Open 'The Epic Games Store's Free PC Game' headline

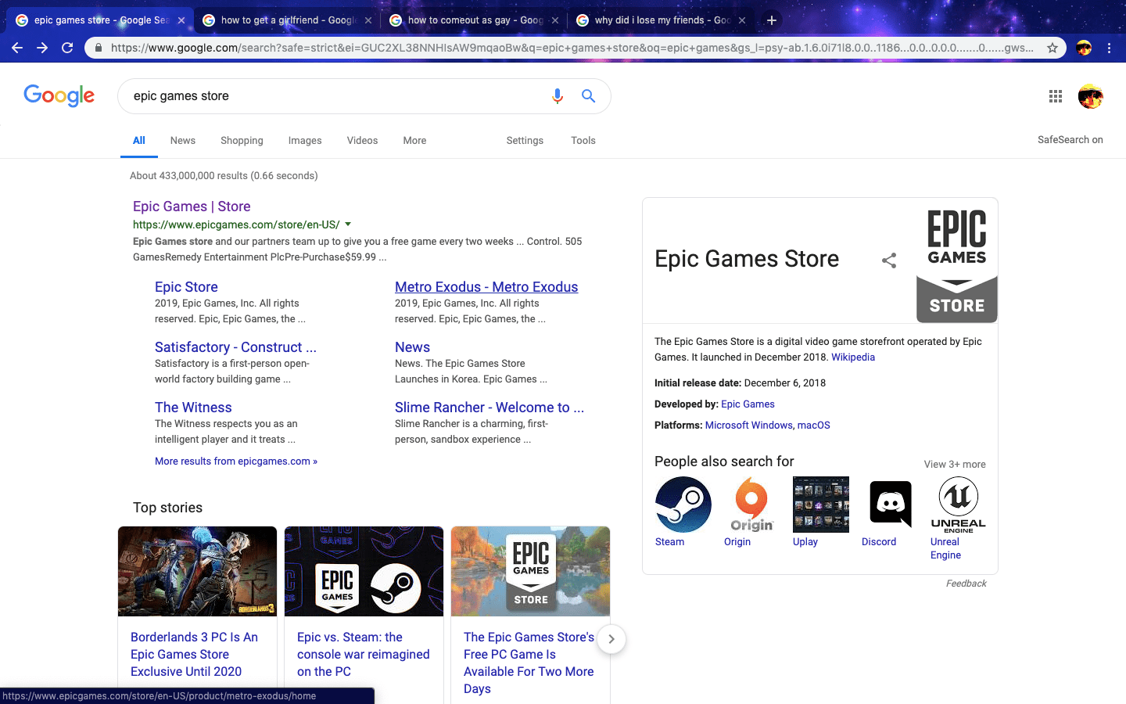pos(529,663)
